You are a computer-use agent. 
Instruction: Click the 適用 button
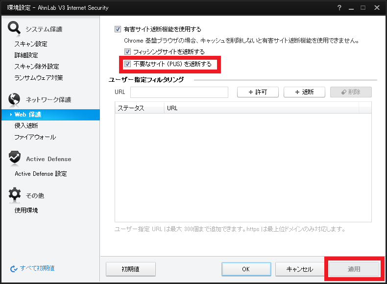354,269
